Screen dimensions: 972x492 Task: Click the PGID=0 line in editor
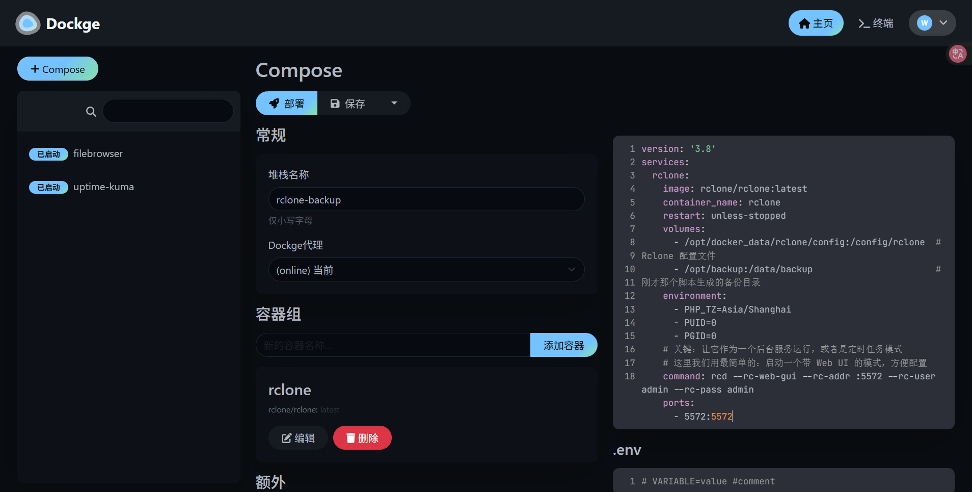695,336
